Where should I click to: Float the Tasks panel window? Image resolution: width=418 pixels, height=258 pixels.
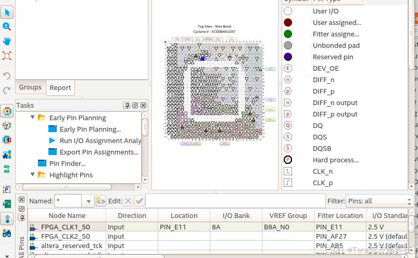[x=135, y=106]
